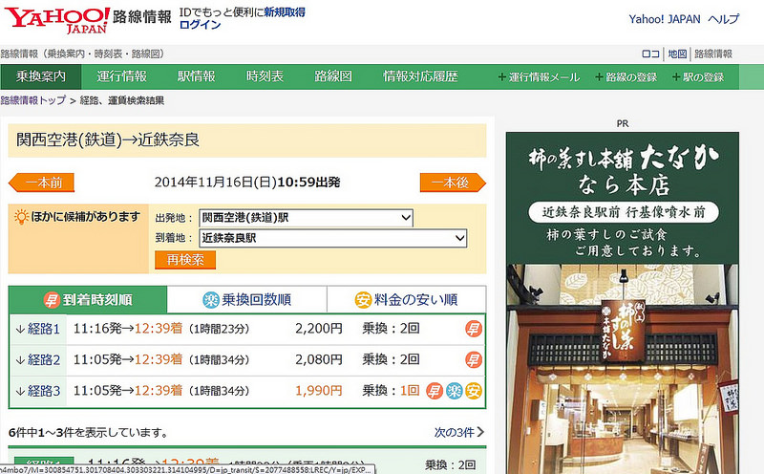The width and height of the screenshot is (764, 474).
Task: Click the plus icon for 路線の登録
Action: tap(599, 77)
